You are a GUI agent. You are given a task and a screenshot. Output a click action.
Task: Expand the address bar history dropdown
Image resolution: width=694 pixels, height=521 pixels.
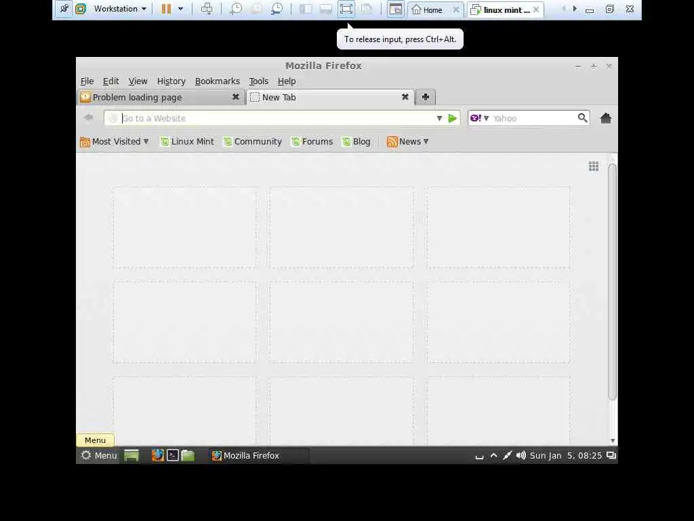pos(439,118)
